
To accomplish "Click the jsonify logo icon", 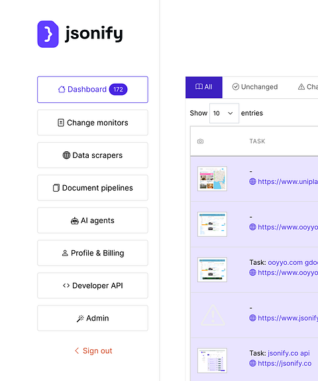I will click(x=48, y=34).
